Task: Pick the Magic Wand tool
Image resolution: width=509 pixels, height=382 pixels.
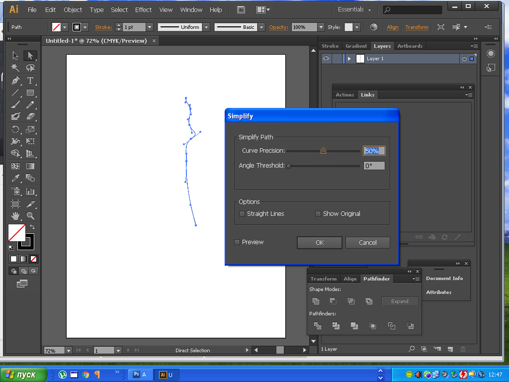Action: [x=15, y=68]
